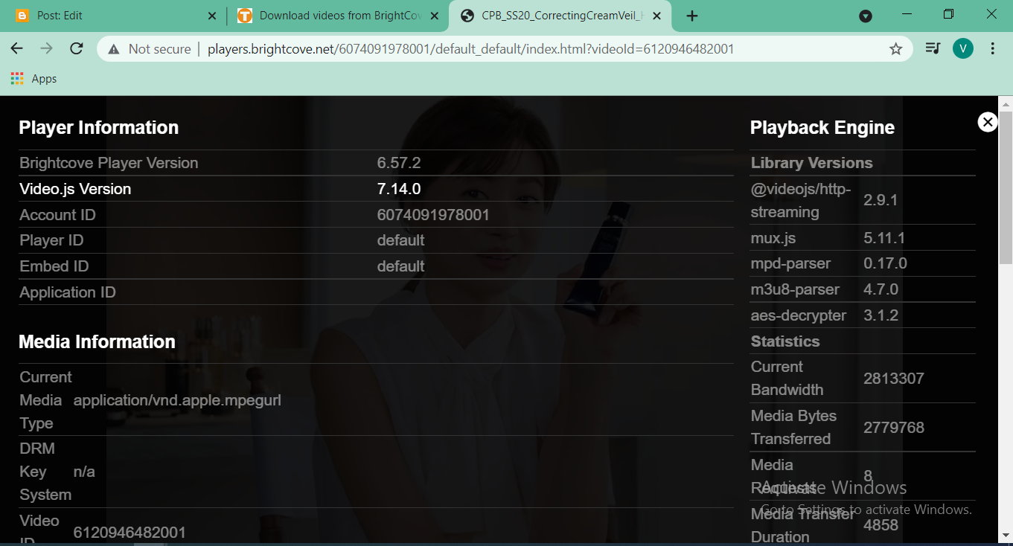1013x546 pixels.
Task: Open Chrome three-dot menu
Action: click(993, 48)
